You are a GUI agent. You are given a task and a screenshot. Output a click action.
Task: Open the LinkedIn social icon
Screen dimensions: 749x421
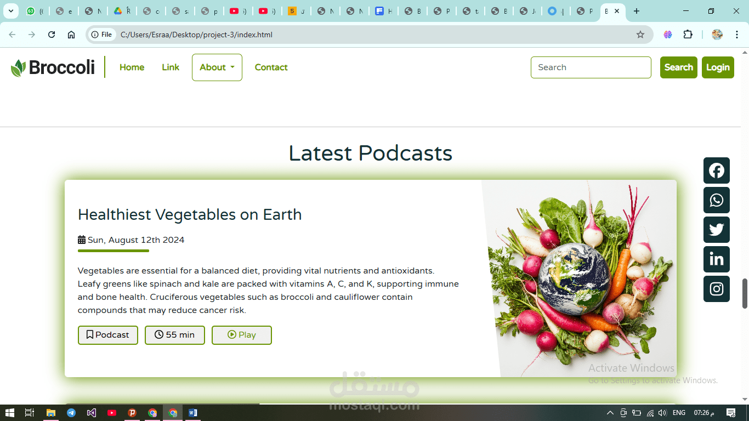(716, 259)
